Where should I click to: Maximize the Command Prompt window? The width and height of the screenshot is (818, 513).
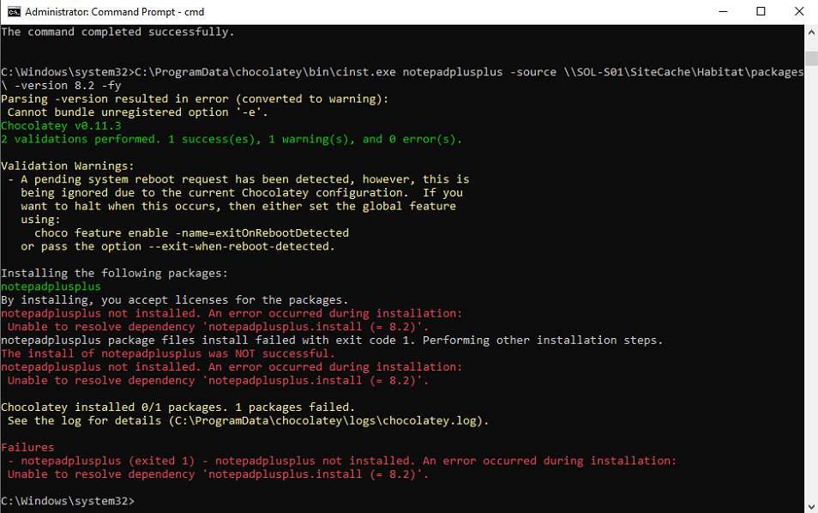[x=761, y=11]
